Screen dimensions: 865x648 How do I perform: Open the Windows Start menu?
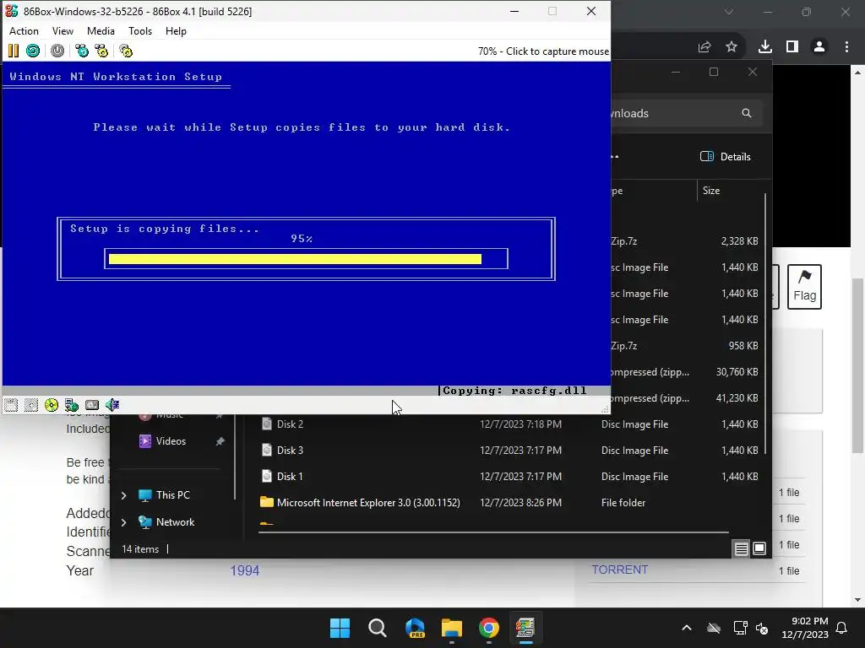coord(340,628)
